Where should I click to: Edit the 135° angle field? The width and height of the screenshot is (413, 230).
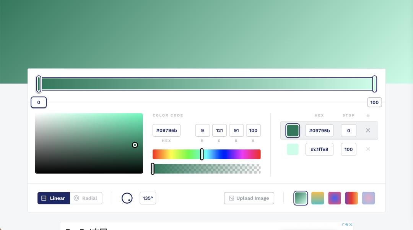click(x=148, y=198)
